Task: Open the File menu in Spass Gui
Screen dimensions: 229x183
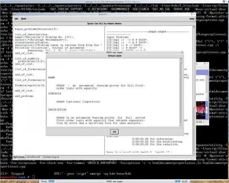Action: (x=16, y=19)
